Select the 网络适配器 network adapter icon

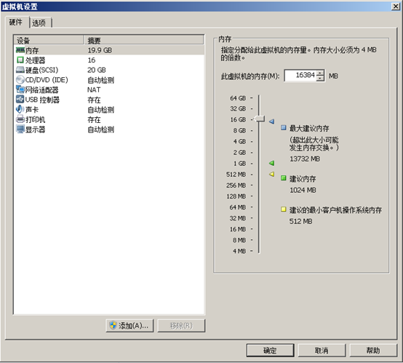click(20, 89)
